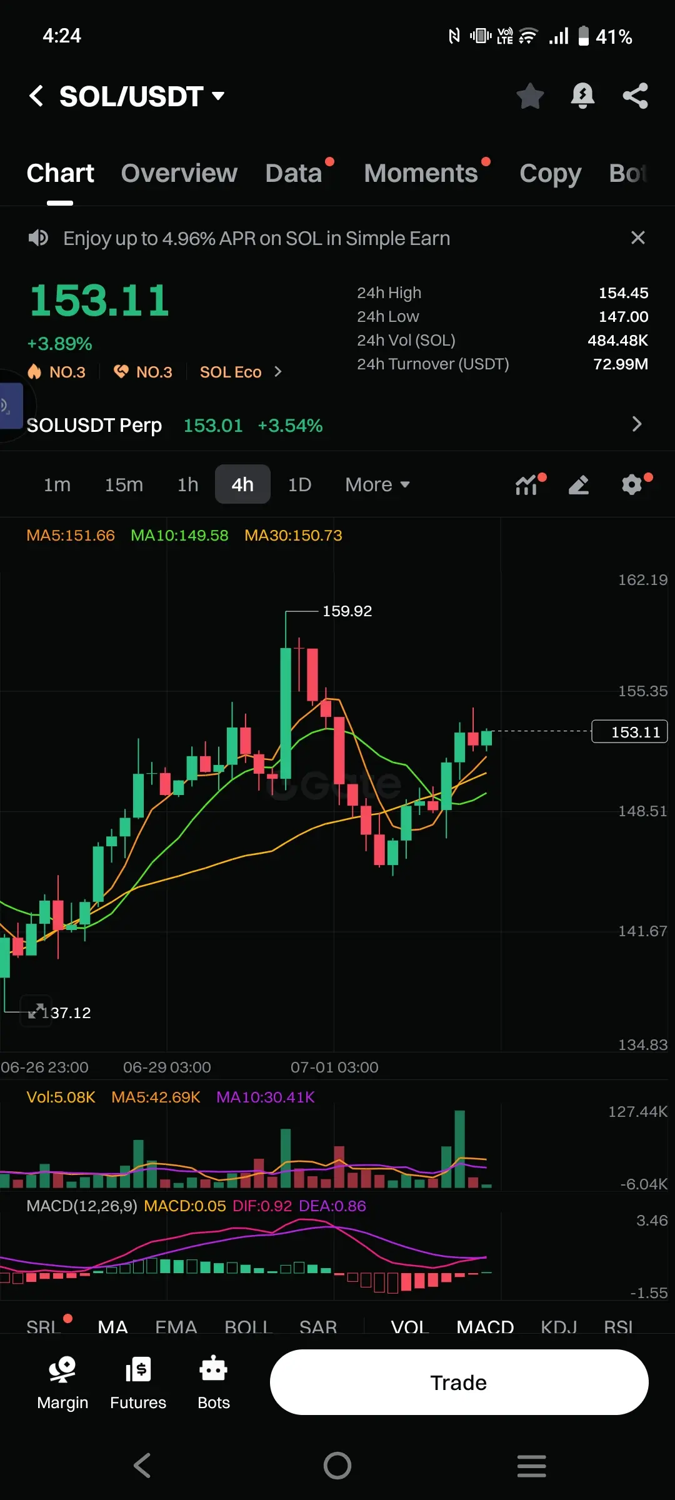Screen dimensions: 675x1500
Task: Tap the 24h High value 154.45
Action: (x=623, y=292)
